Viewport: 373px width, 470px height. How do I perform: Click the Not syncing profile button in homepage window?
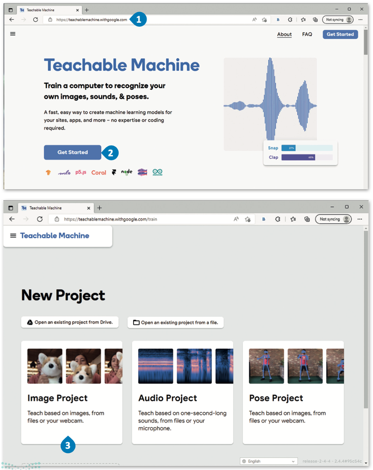tap(338, 20)
